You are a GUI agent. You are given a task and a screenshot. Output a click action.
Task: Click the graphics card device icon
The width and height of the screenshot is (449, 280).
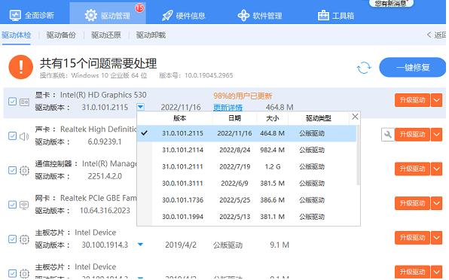click(x=25, y=102)
